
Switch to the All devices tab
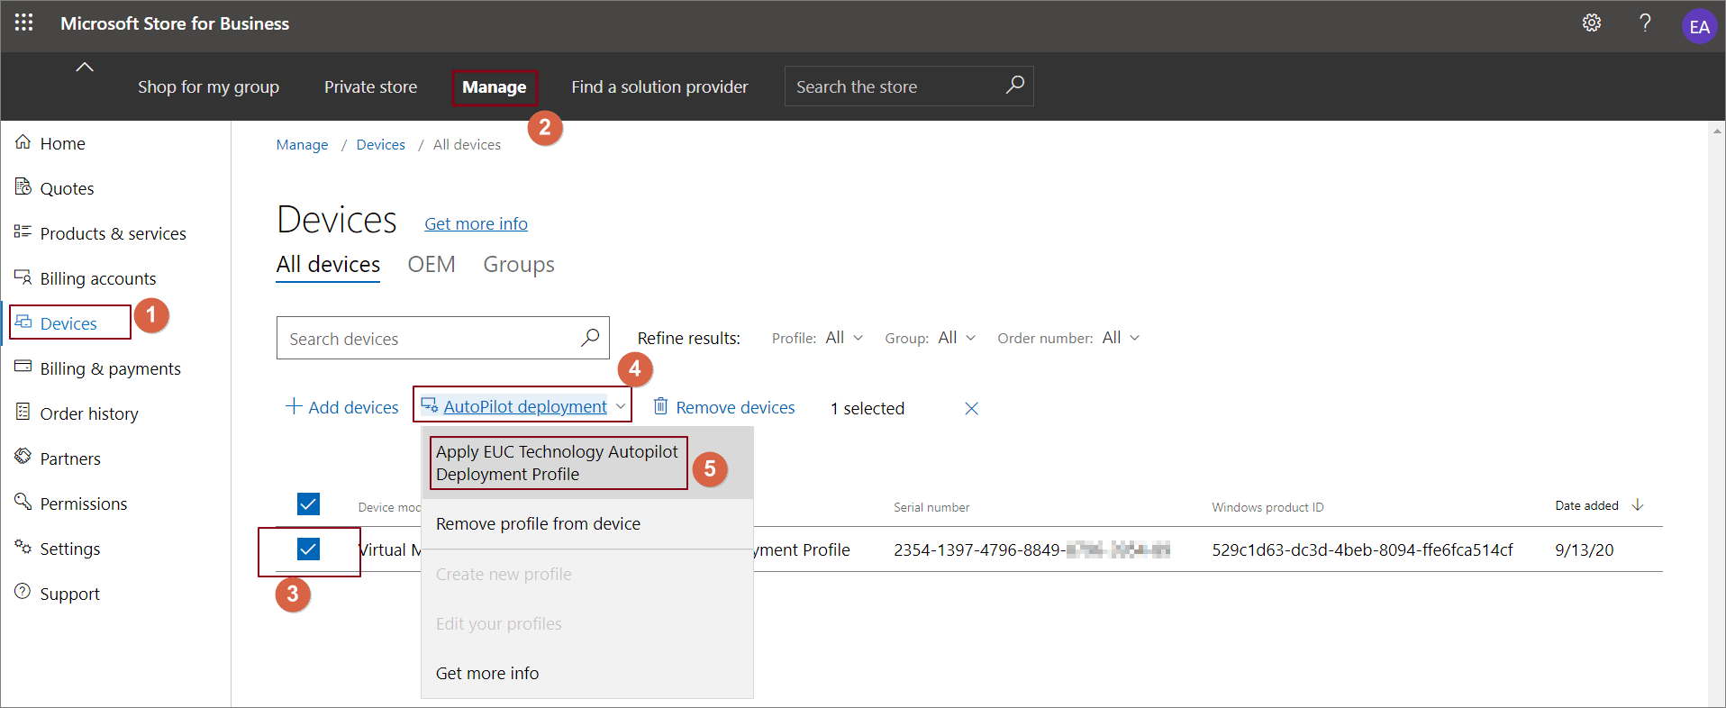point(328,265)
